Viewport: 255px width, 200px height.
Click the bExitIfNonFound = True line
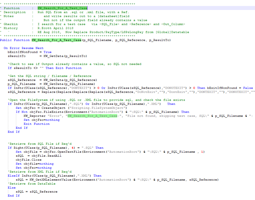pos(30,52)
